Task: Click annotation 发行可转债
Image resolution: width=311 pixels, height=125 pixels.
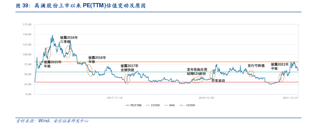Action: coord(256,66)
